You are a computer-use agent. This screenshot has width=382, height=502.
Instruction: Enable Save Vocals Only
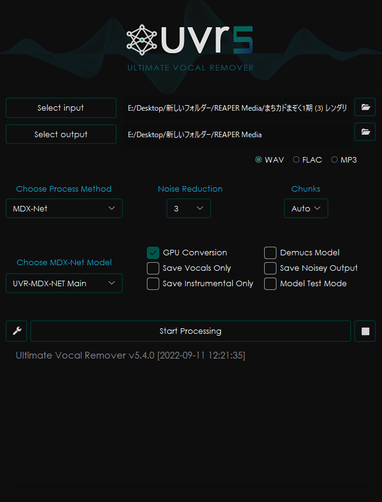[153, 268]
